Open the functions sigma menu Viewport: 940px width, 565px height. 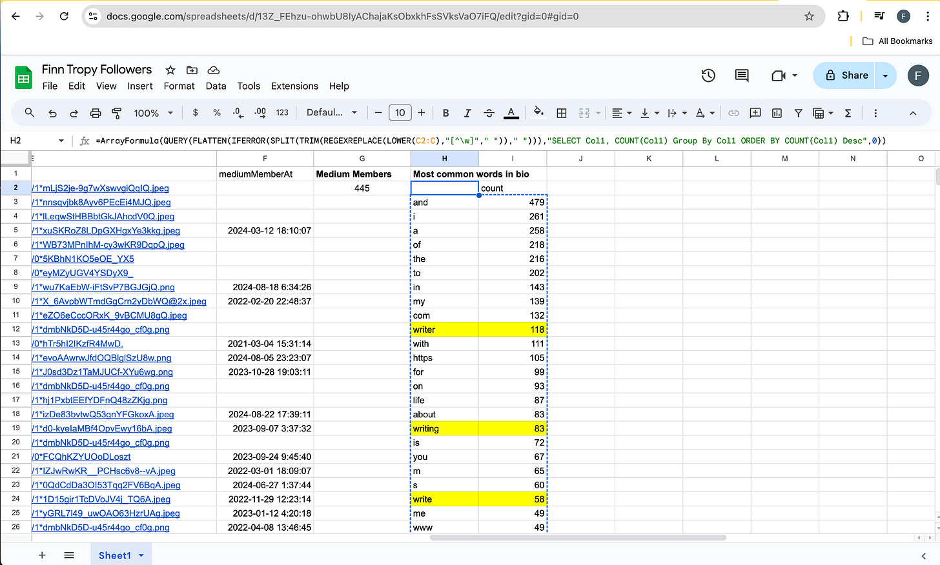848,113
